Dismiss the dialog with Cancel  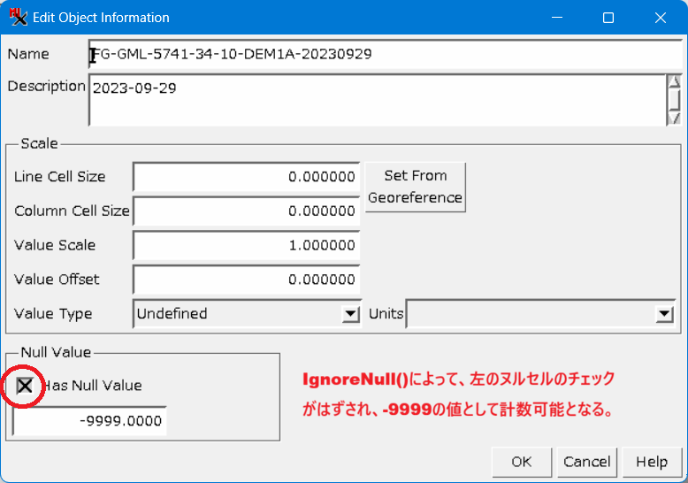[x=587, y=462]
